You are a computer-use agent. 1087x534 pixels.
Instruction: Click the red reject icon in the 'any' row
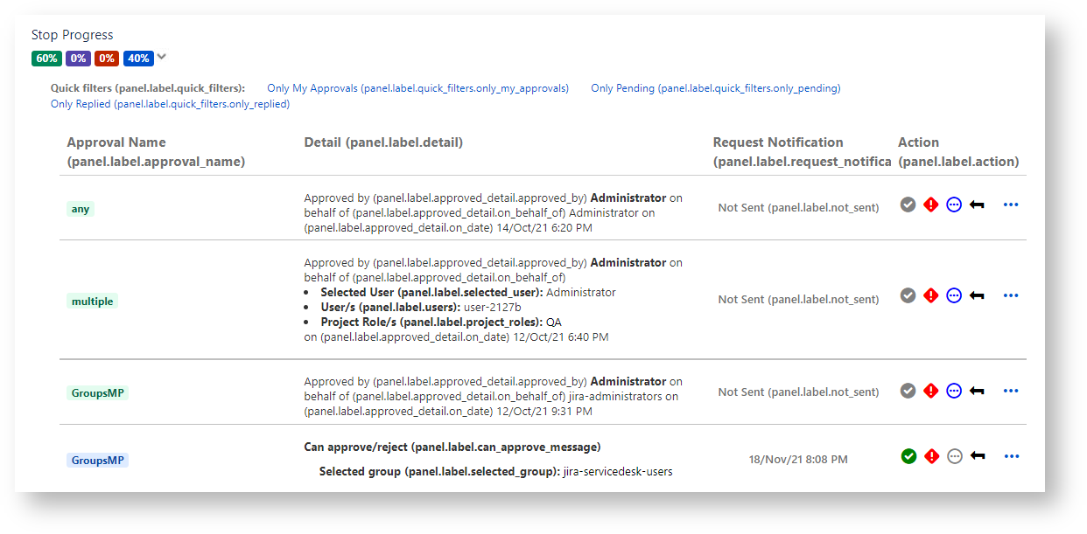click(931, 205)
